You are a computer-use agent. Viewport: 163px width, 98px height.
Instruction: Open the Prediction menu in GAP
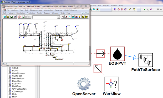(31, 13)
